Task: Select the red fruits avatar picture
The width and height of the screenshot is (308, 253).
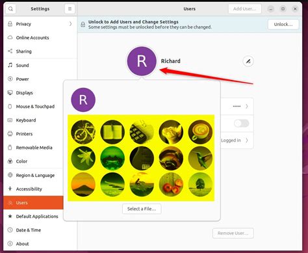Action: pyautogui.click(x=171, y=185)
